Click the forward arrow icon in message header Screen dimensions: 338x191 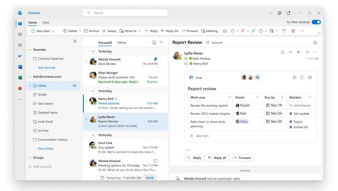point(307,52)
